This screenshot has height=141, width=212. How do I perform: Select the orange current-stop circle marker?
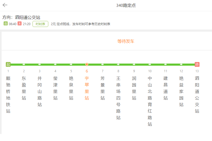coord(87,64)
